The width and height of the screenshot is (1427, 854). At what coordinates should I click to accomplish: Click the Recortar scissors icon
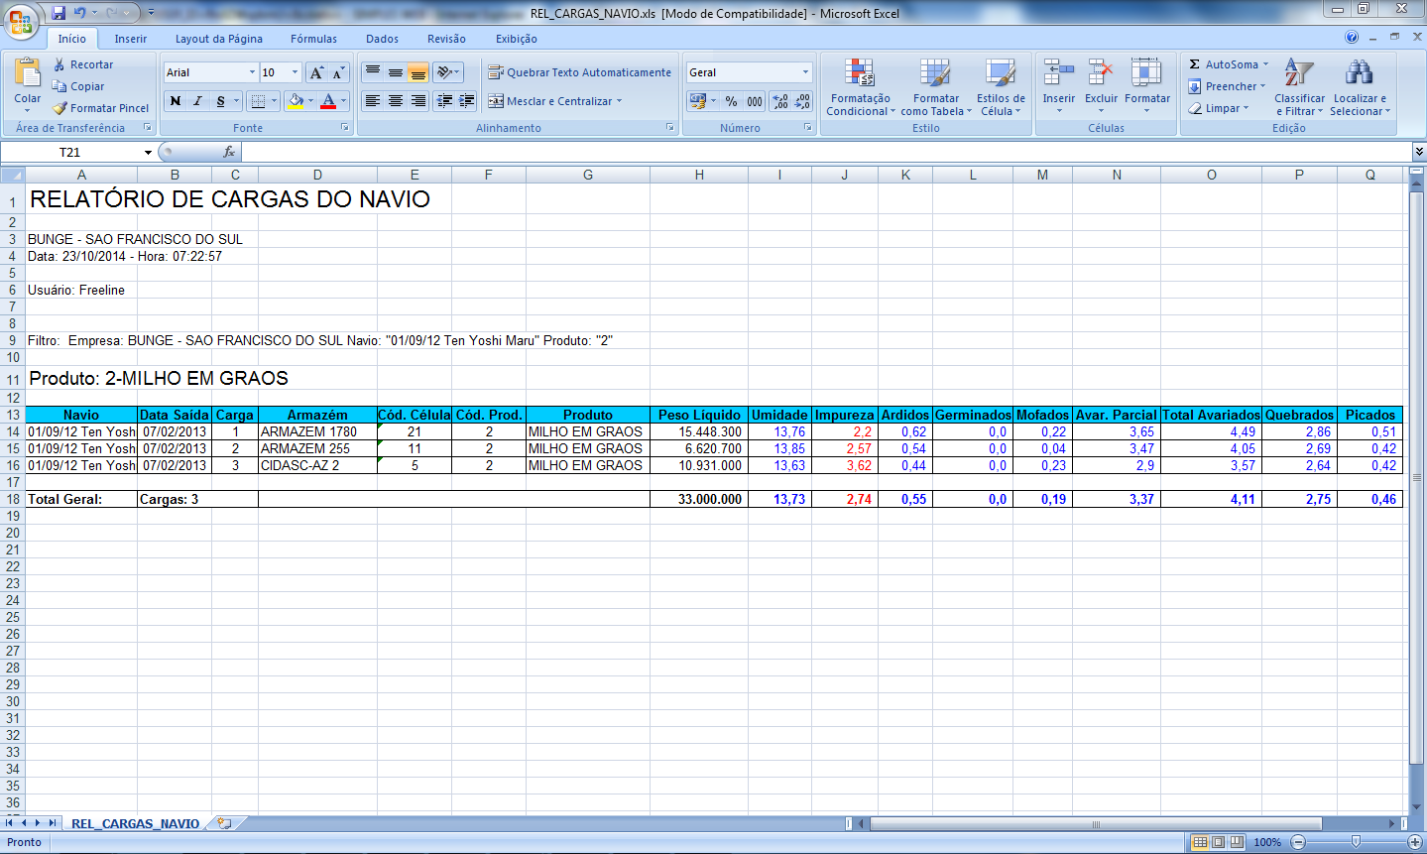click(x=60, y=64)
